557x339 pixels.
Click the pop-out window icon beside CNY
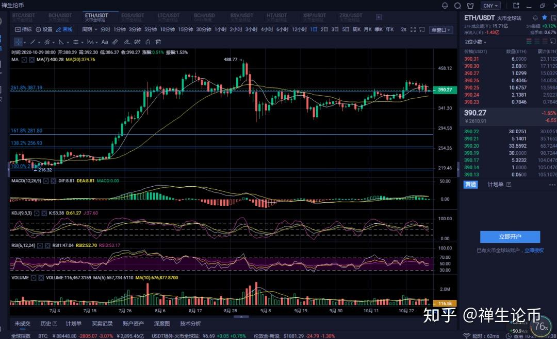516,5
